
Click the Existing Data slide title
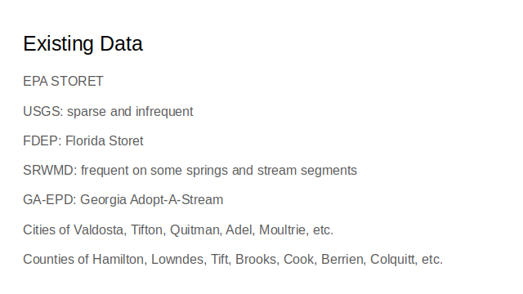[83, 44]
